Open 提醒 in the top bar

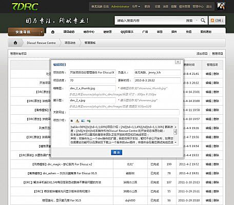(x=173, y=7)
